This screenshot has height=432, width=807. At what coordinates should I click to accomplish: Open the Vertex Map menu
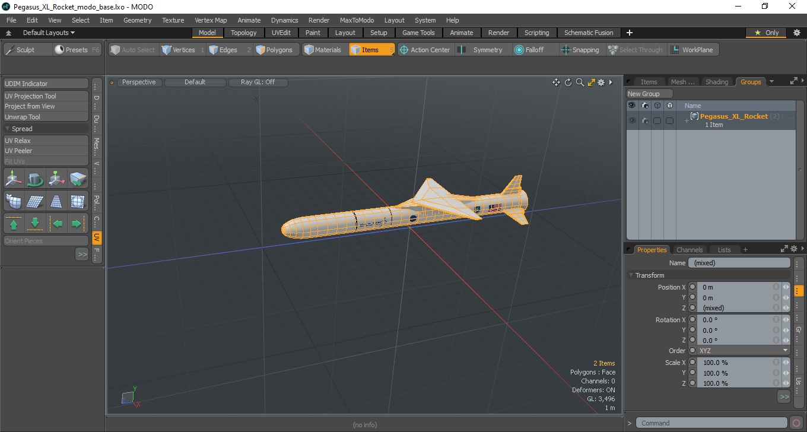point(211,20)
